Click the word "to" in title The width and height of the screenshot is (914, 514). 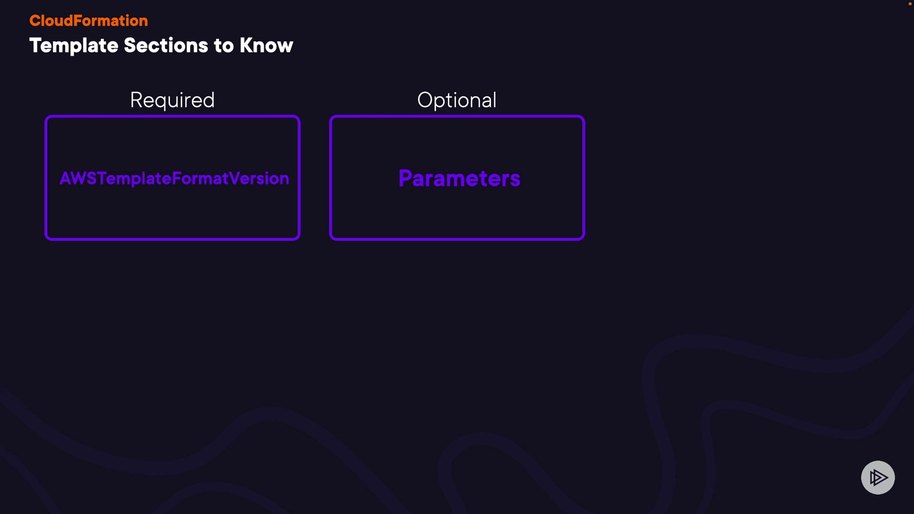(x=224, y=46)
